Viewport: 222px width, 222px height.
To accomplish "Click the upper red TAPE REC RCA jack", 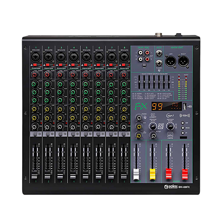I will tap(147, 52).
